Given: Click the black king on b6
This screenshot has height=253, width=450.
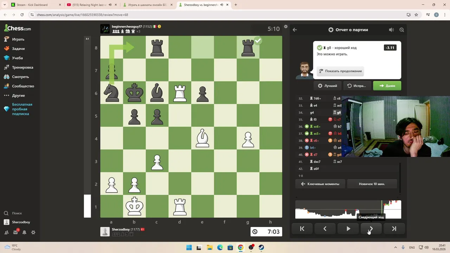Looking at the screenshot, I should point(134,93).
